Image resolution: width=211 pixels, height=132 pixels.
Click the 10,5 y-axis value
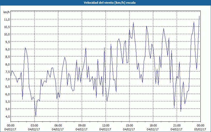[7, 27]
